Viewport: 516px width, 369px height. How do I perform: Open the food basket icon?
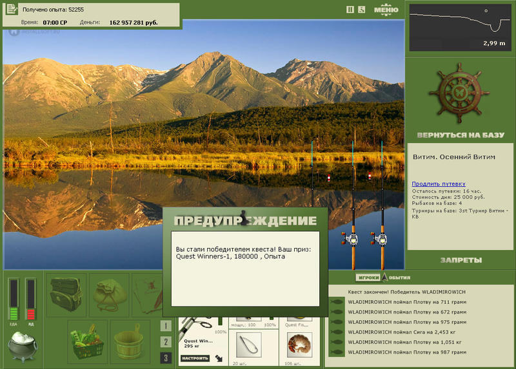pos(87,342)
